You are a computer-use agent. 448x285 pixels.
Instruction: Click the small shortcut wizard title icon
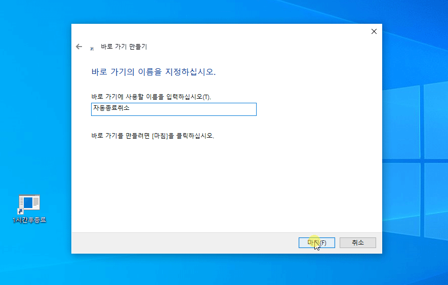pos(92,49)
